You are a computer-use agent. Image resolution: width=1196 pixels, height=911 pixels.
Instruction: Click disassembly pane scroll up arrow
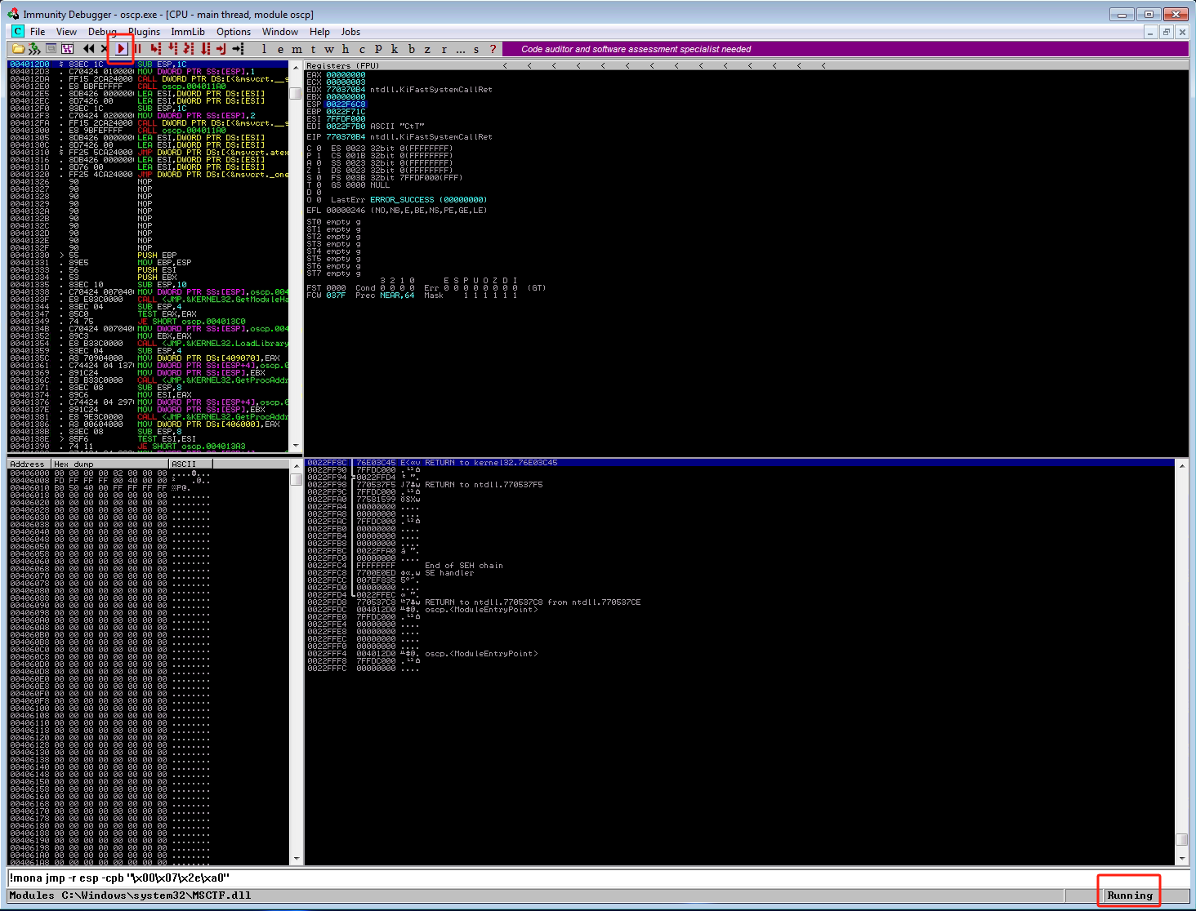tap(296, 66)
